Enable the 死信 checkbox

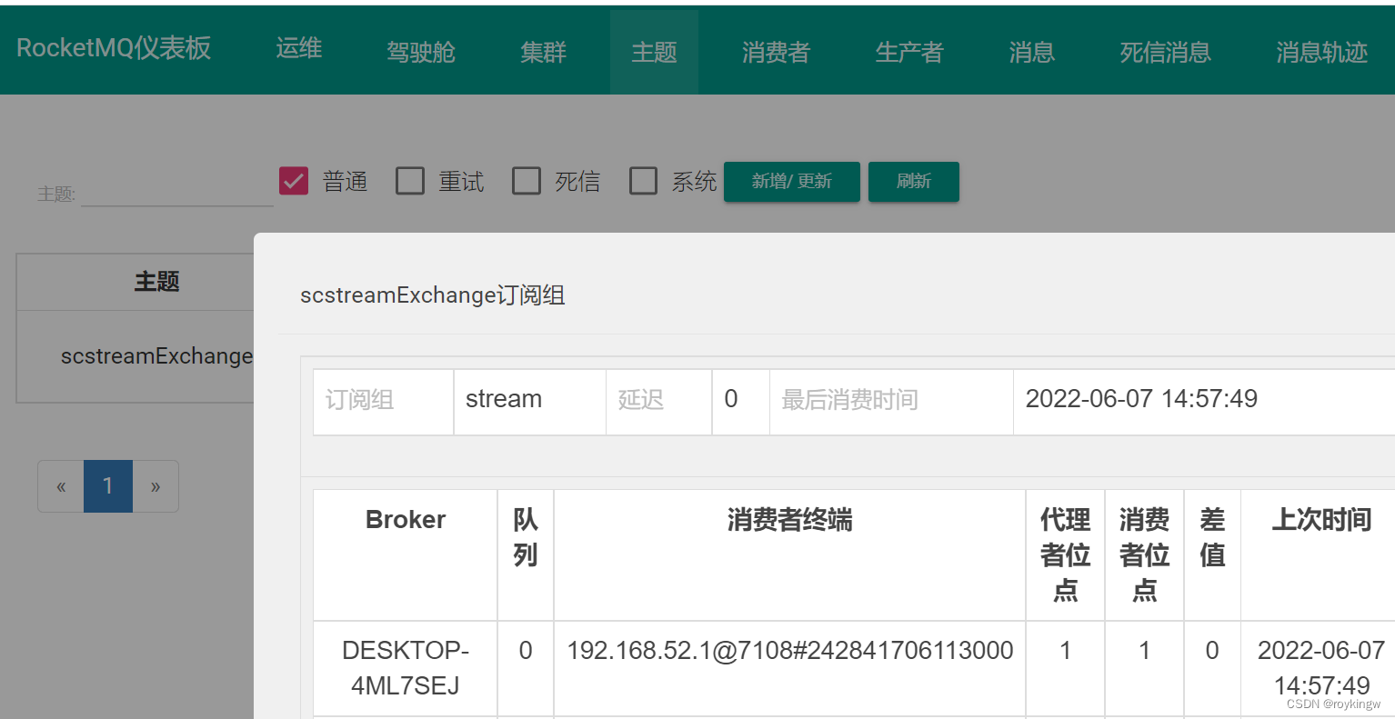(x=527, y=180)
